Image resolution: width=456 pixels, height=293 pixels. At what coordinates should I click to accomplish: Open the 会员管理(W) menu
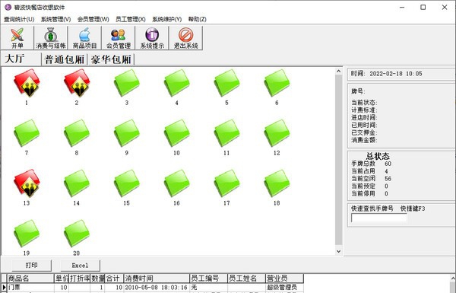coord(93,19)
